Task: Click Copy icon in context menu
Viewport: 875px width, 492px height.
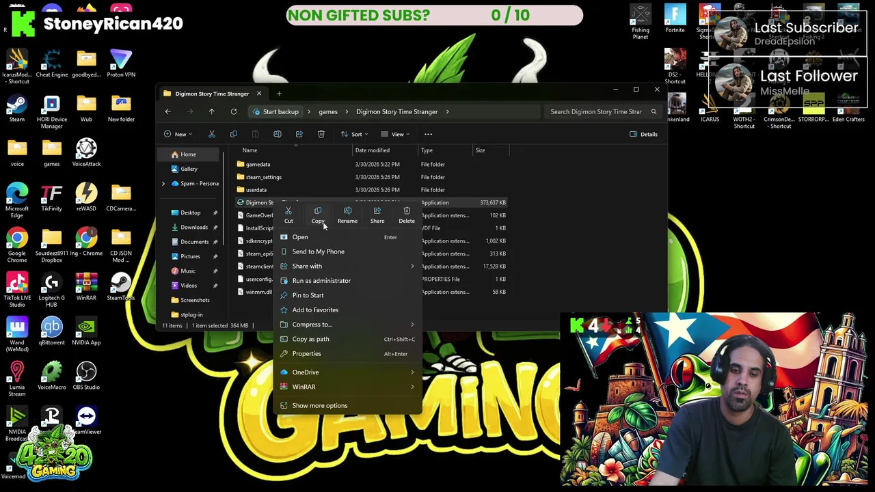Action: coord(318,215)
